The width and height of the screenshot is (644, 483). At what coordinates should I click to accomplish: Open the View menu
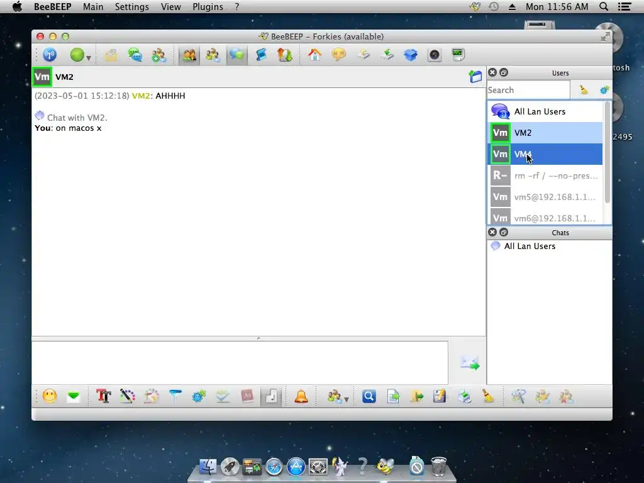[x=171, y=6]
